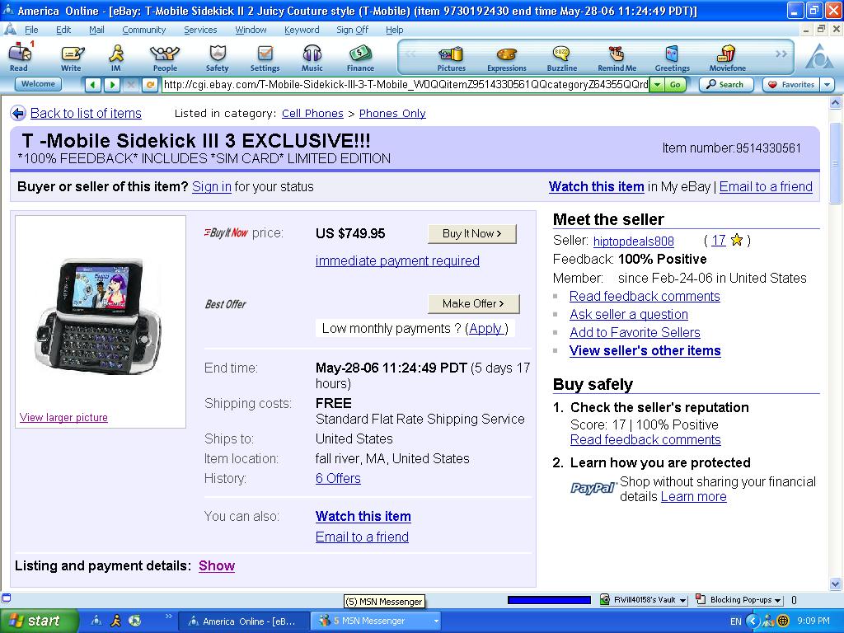Click 'View seller's other items' link
Screen dimensions: 844x633
point(645,350)
